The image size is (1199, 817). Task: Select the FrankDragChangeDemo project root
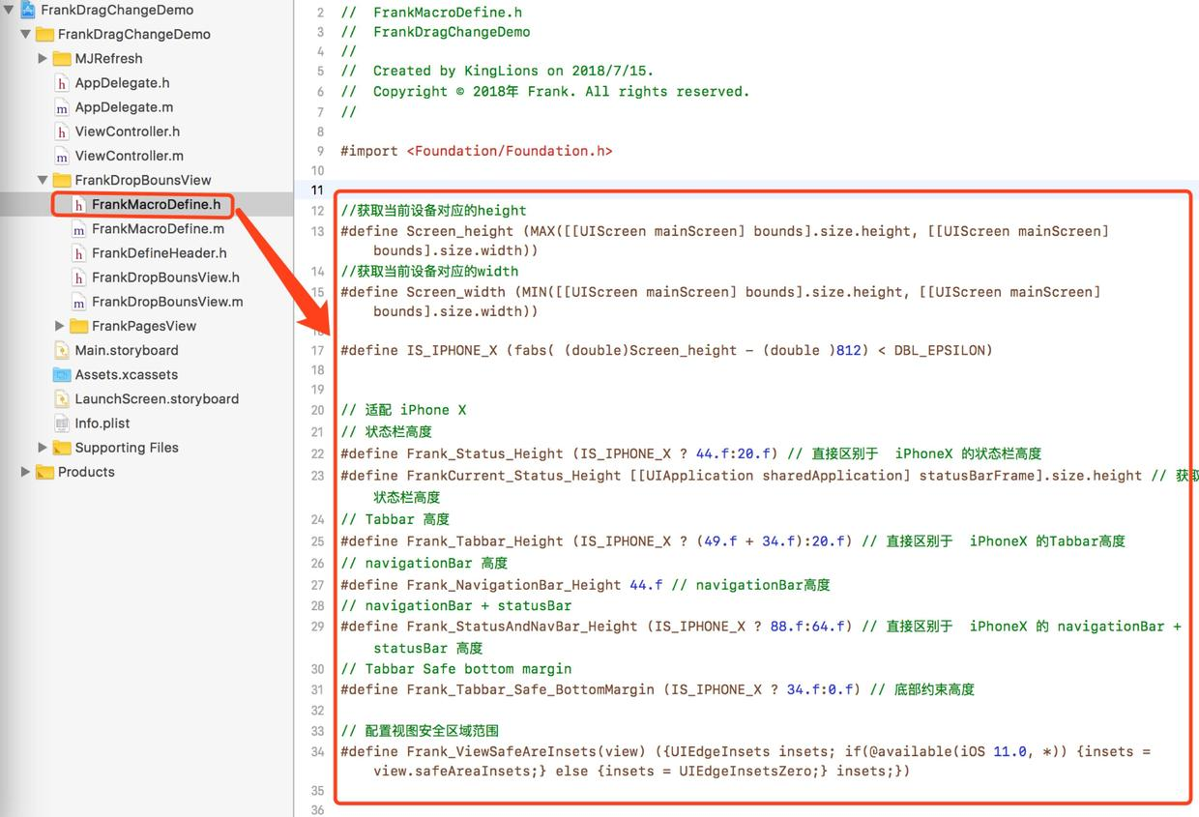click(117, 10)
